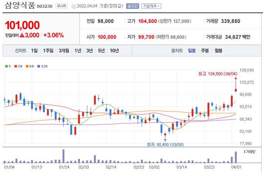Click the 03/23 date axis label
The image size is (263, 173).
209,167
